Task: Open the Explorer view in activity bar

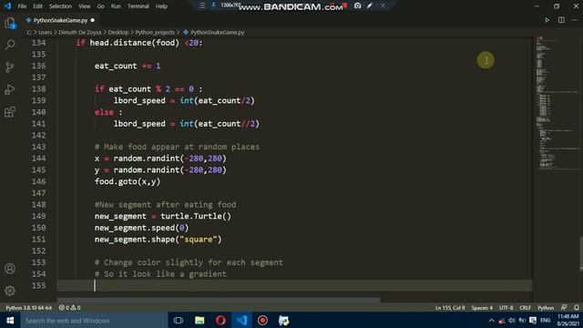Action: coord(10,24)
